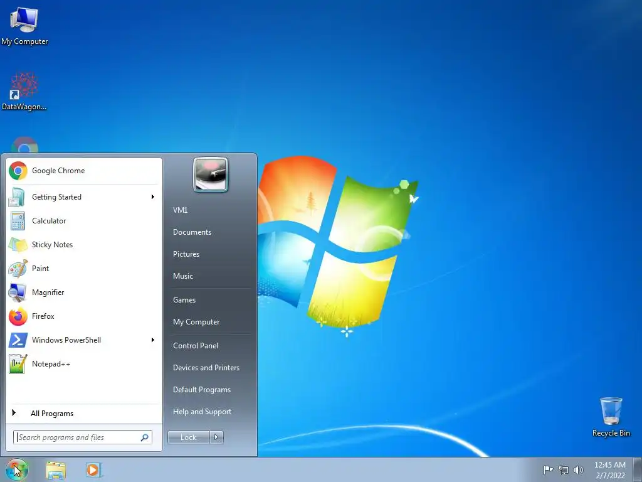Screen dimensions: 642x482
Task: Open the Action Center flag icon
Action: coord(548,469)
